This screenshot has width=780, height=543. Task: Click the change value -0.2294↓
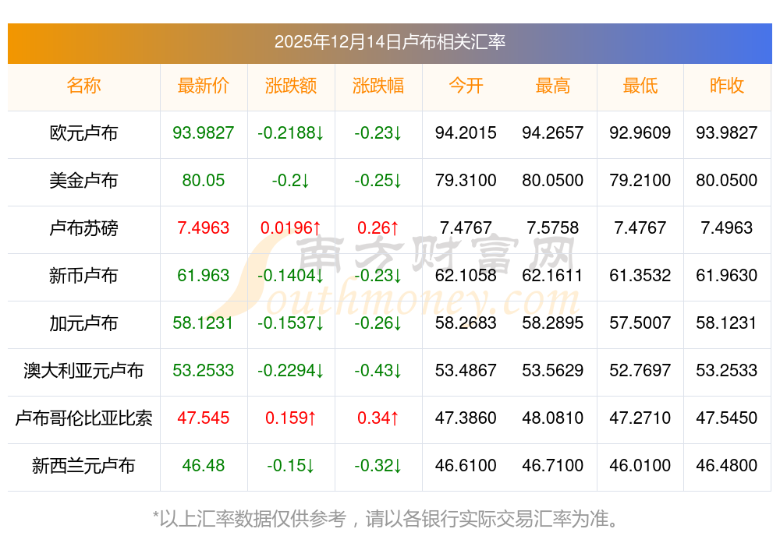[291, 371]
